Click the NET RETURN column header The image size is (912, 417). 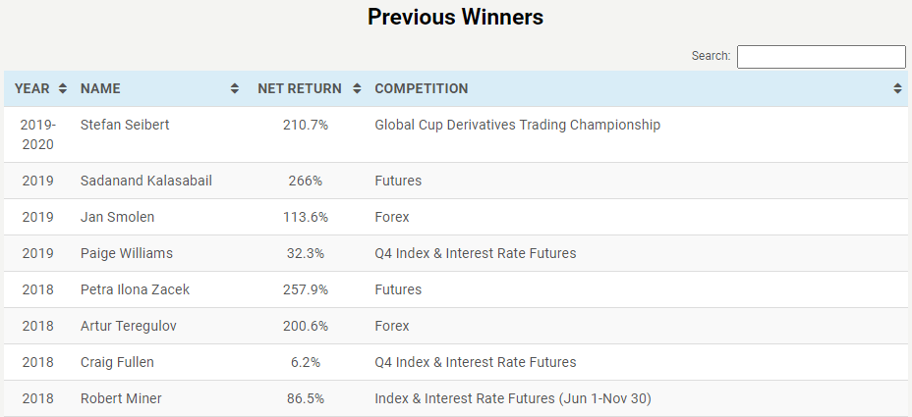[300, 89]
